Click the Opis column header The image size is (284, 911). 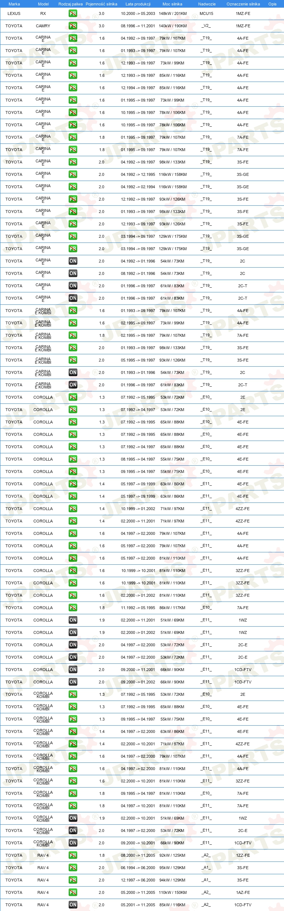pos(272,4)
